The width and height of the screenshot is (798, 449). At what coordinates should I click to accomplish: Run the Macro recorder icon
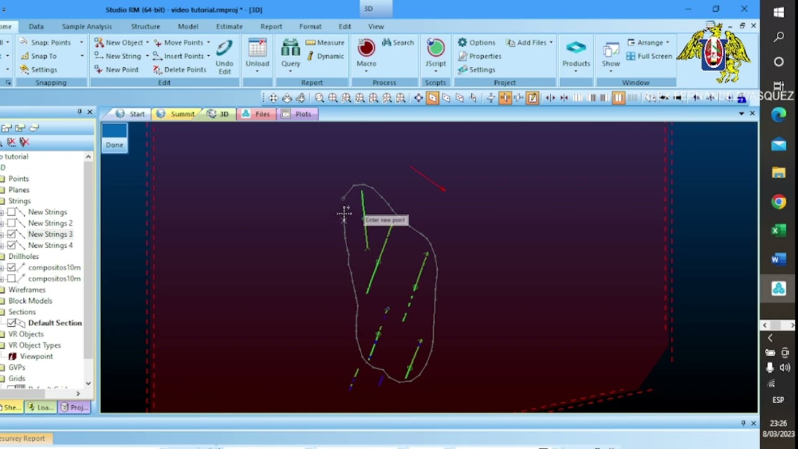[366, 49]
